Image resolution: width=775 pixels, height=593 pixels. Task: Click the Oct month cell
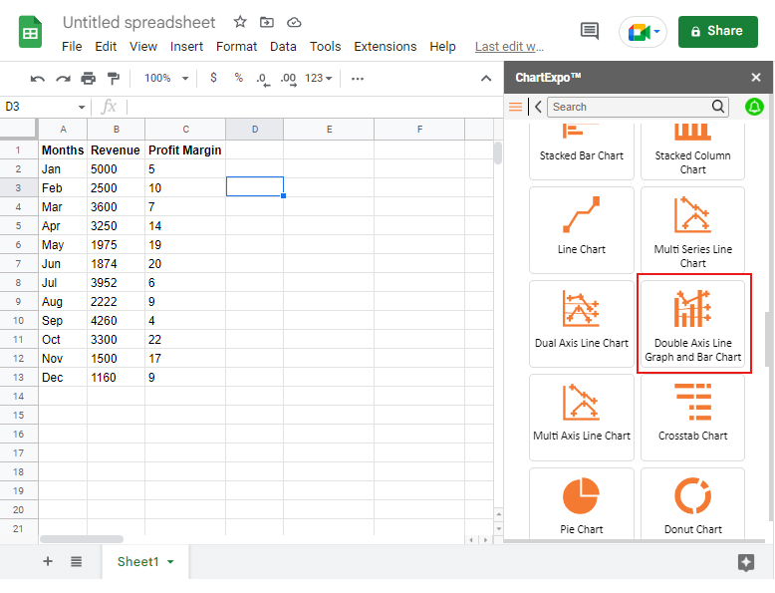(x=63, y=339)
